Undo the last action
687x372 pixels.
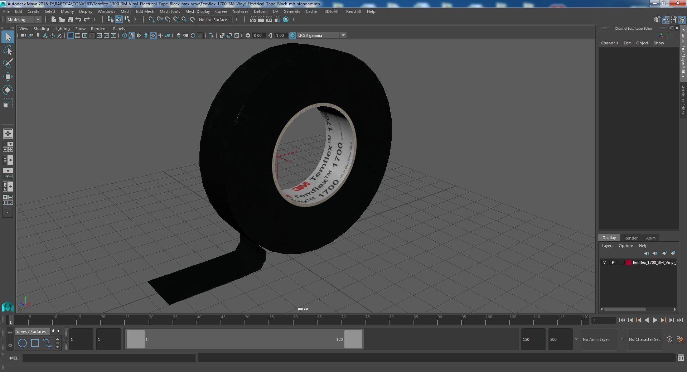[78, 20]
